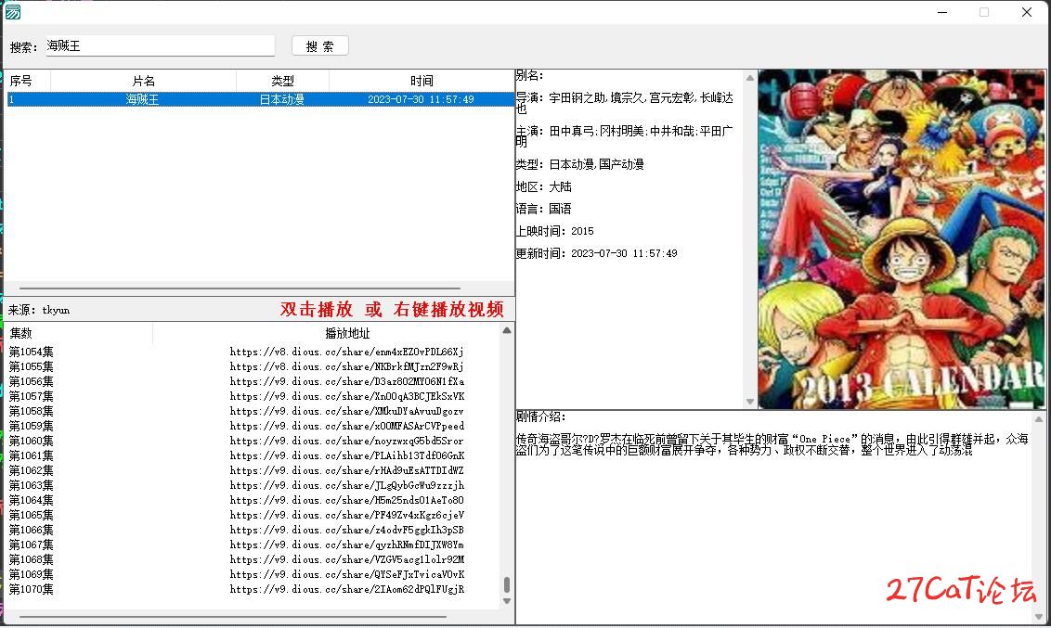Click the result row's 2023-07-30 11:57:49 time cell
Screen dimensions: 1051x628
[x=421, y=99]
